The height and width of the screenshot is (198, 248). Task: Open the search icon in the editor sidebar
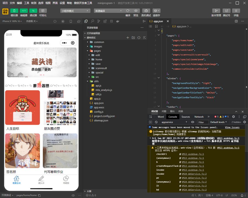pyautogui.click(x=93, y=21)
